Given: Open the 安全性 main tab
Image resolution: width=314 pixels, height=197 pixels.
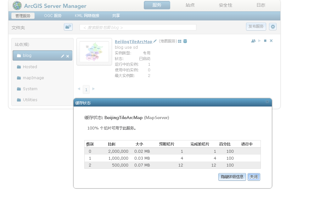Looking at the screenshot, I should point(226,5).
